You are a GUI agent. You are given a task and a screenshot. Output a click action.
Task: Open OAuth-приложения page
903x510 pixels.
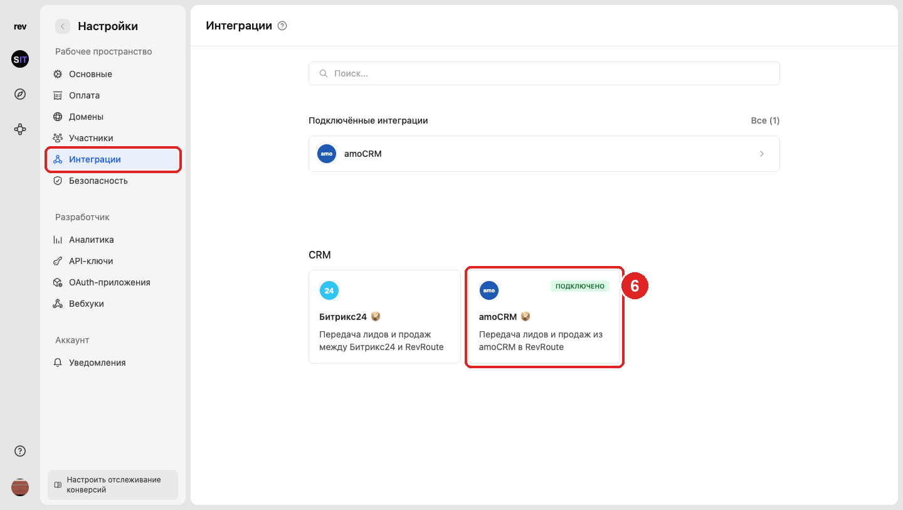(x=113, y=282)
